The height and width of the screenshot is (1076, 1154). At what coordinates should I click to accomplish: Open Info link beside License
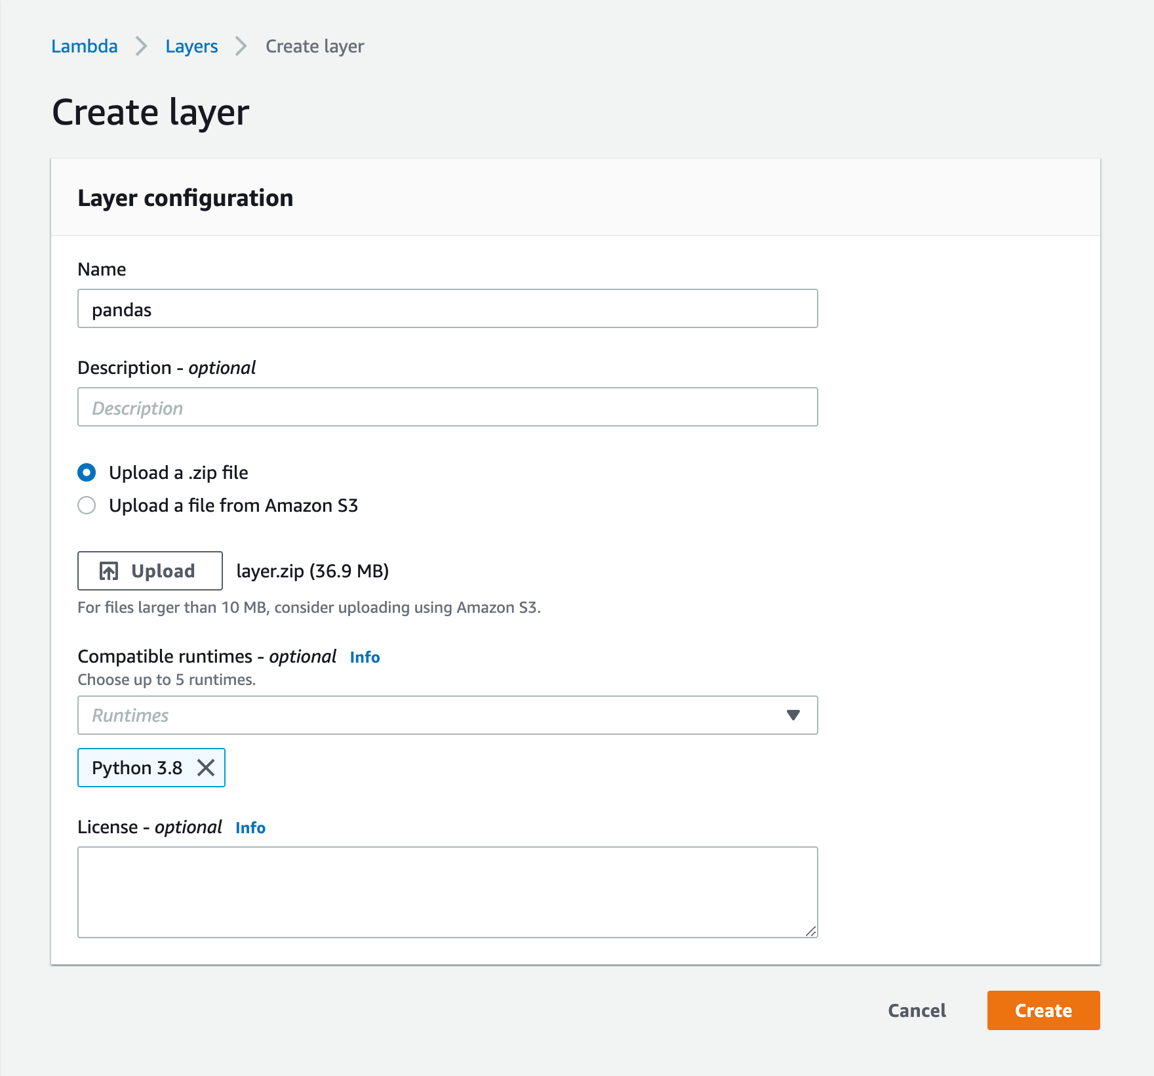pyautogui.click(x=250, y=827)
